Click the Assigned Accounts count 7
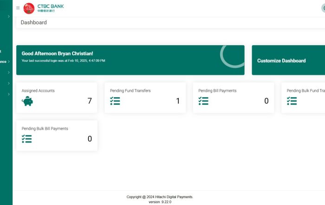The image size is (325, 205). click(x=90, y=101)
